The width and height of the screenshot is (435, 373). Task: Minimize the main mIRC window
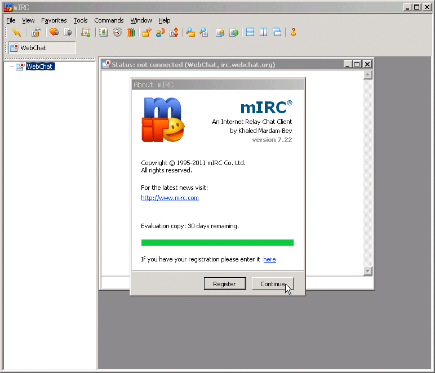[x=407, y=7]
